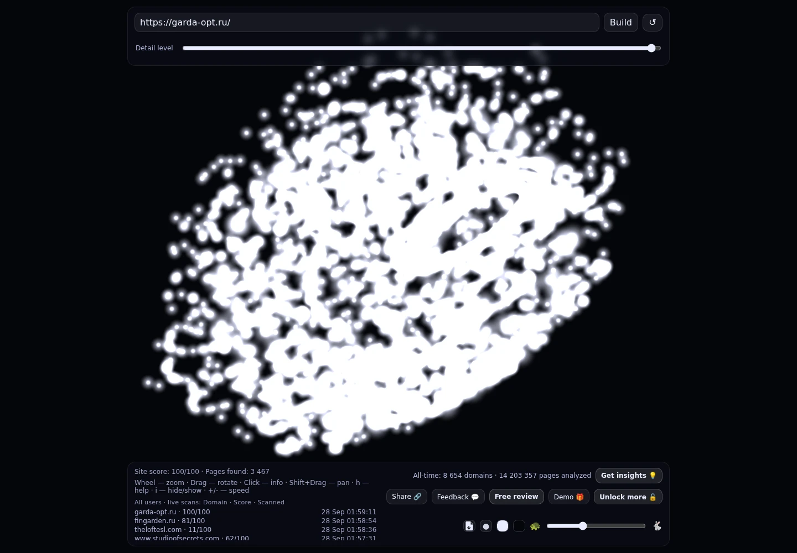Focus the URL input field
Viewport: 797px width, 553px height.
click(367, 23)
